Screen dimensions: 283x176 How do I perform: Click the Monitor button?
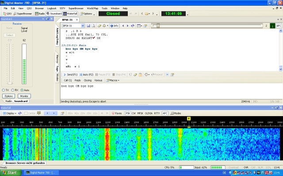[24, 96]
